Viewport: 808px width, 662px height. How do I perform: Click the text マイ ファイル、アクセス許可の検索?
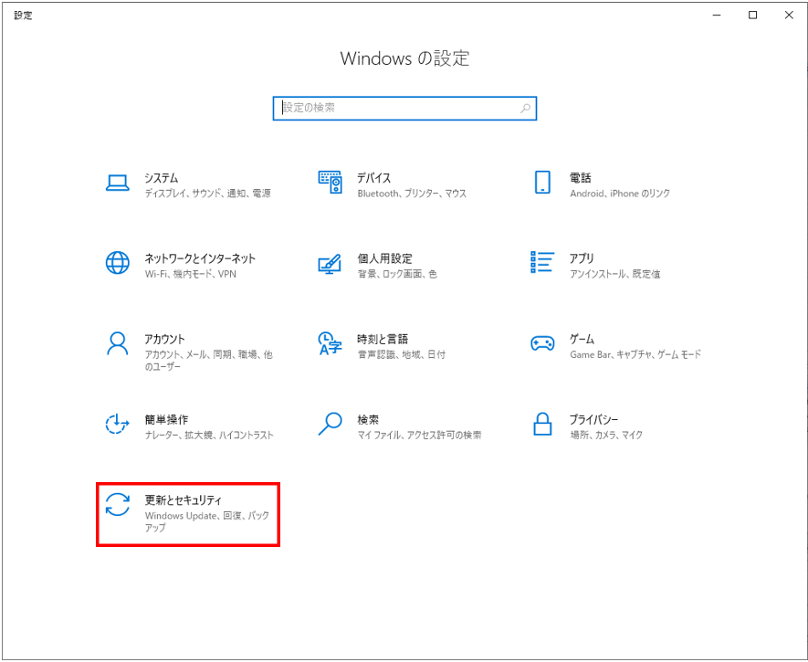(419, 436)
